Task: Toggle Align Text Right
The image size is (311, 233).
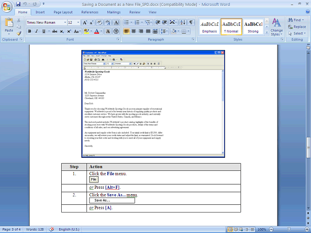Action: (141, 31)
